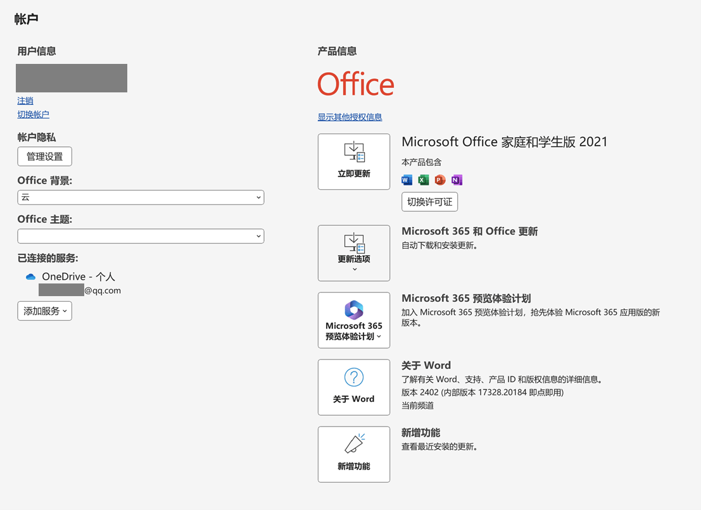The width and height of the screenshot is (701, 510).
Task: Click the Update Now (立即更新) button
Action: click(x=353, y=161)
